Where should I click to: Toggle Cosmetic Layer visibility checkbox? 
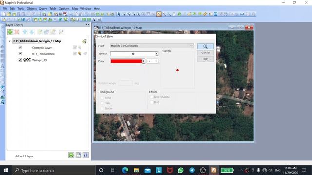coord(20,48)
